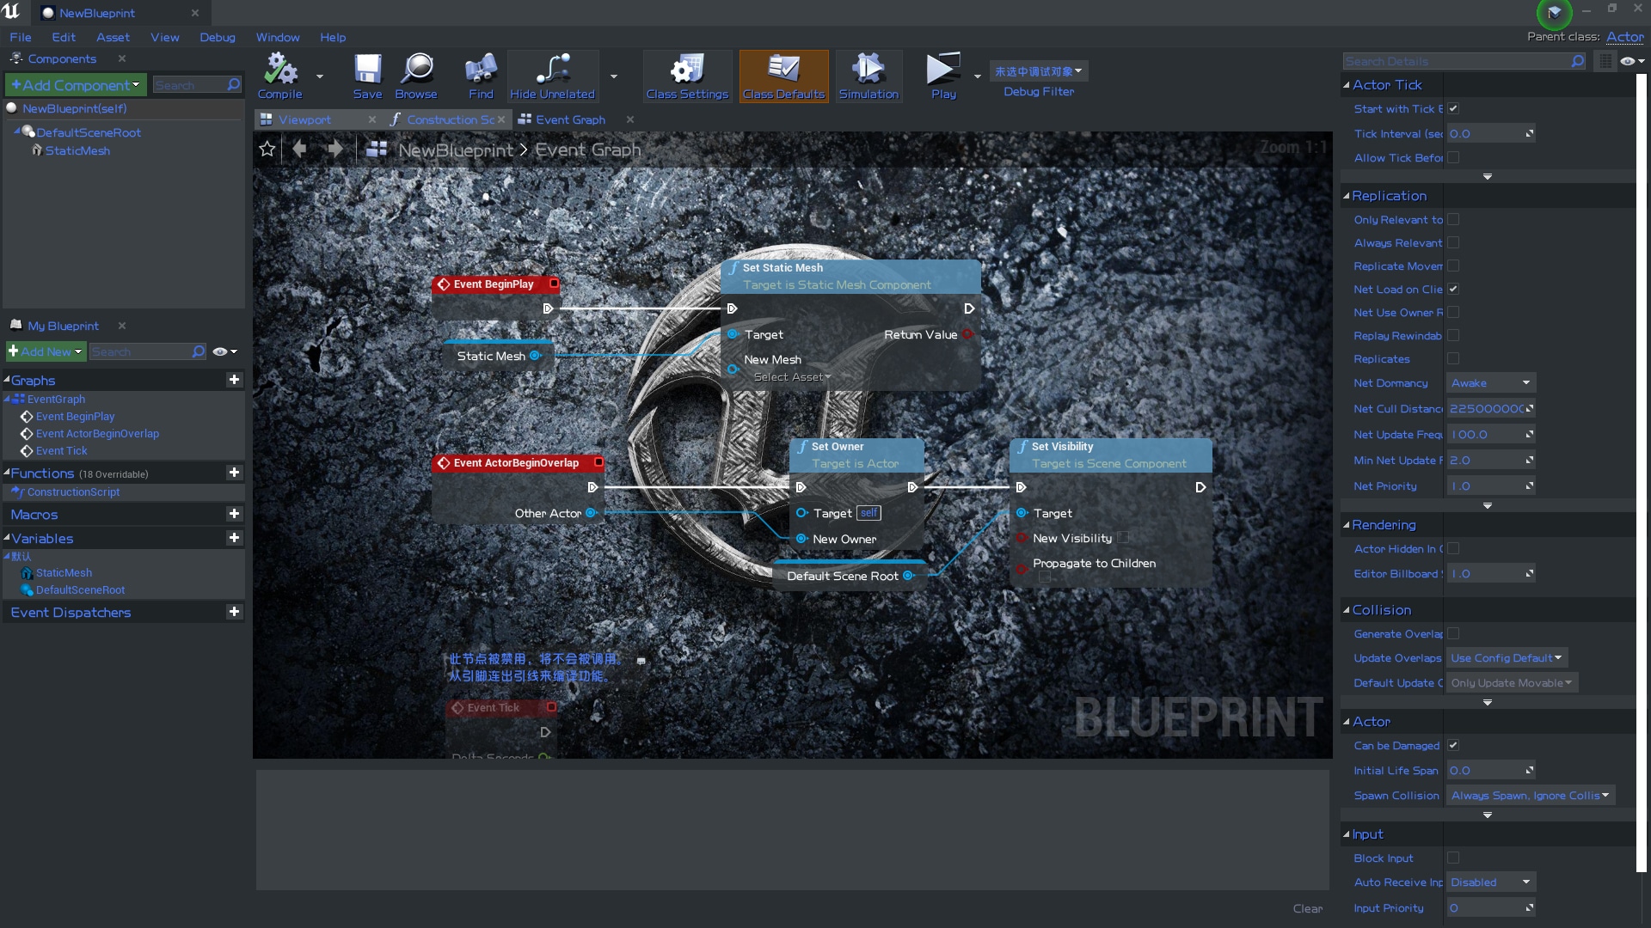Compile the blueprint
The height and width of the screenshot is (928, 1651).
279,76
